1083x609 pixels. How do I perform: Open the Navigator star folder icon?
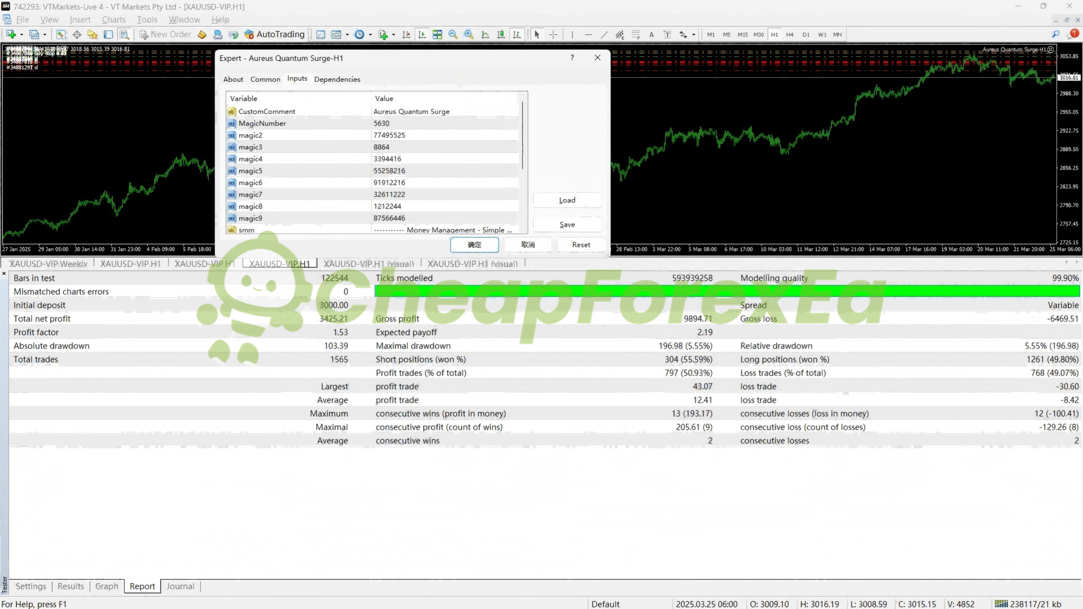93,34
